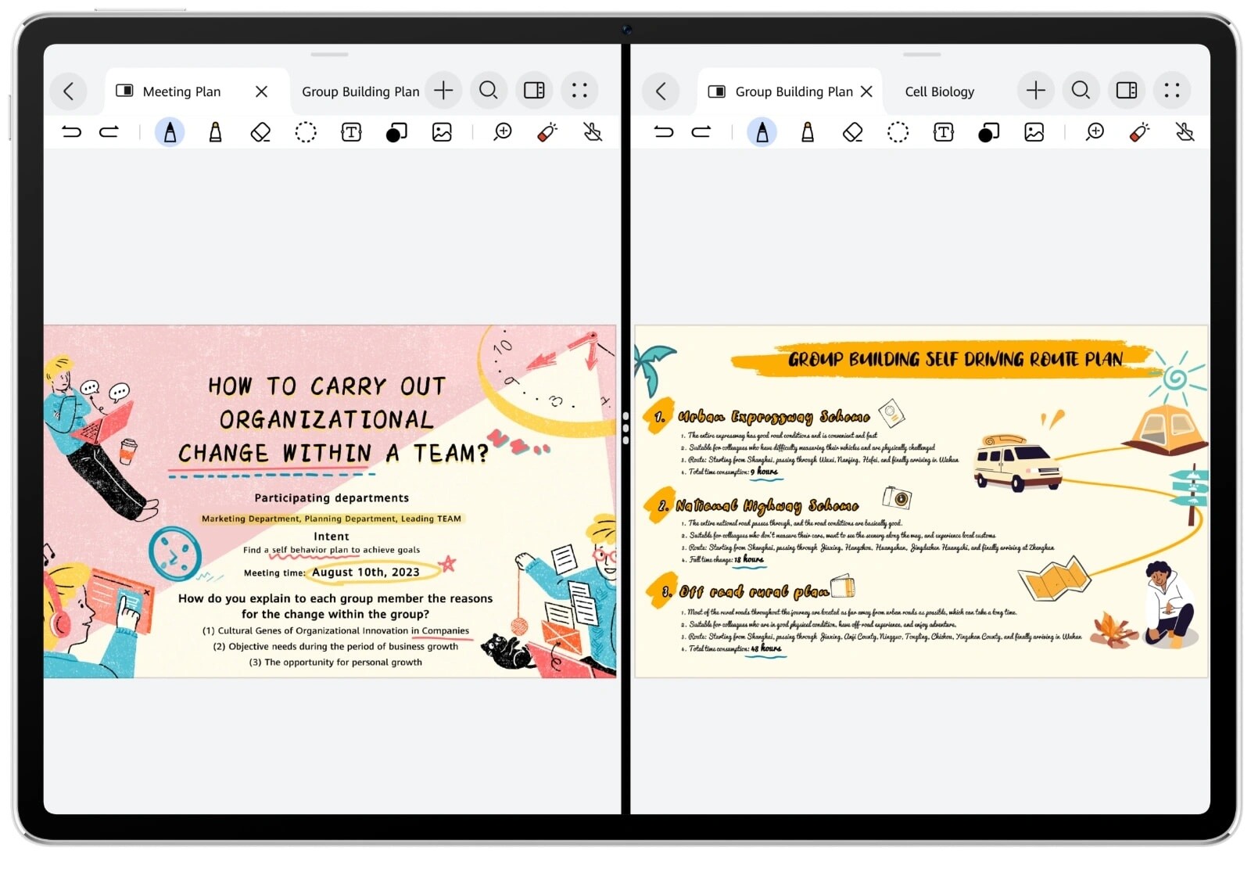Toggle finger touch drawing in left pane
The height and width of the screenshot is (876, 1251).
point(593,132)
